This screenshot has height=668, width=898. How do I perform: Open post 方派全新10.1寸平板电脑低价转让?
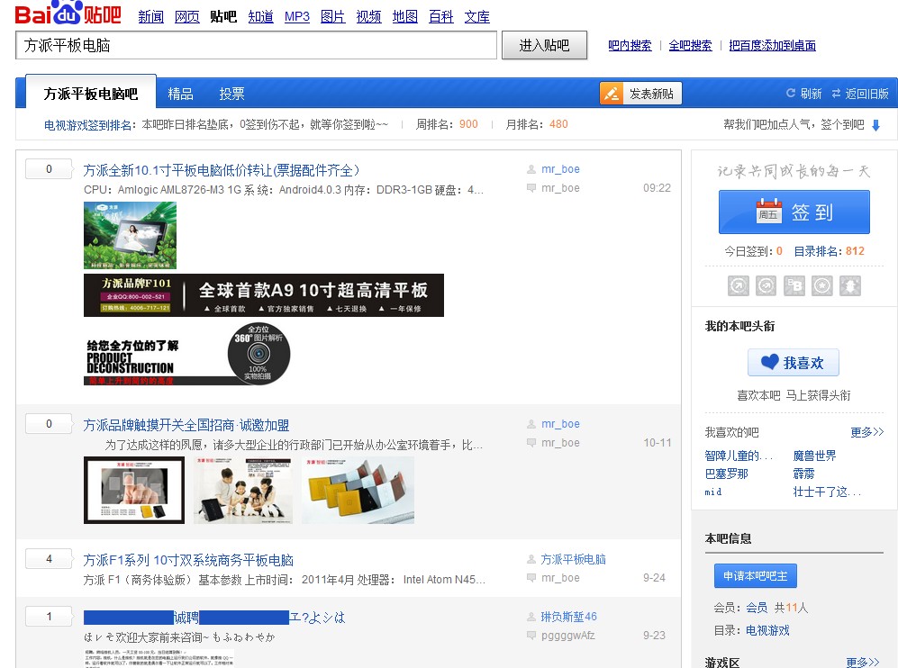point(222,170)
